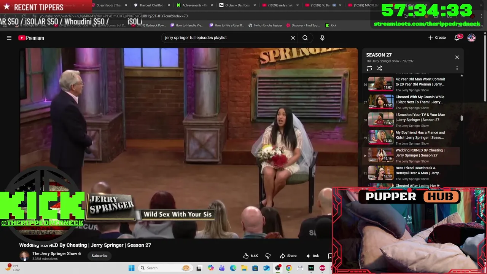This screenshot has width=487, height=274.
Task: Open Task View in the taskbar
Action: (x=199, y=268)
